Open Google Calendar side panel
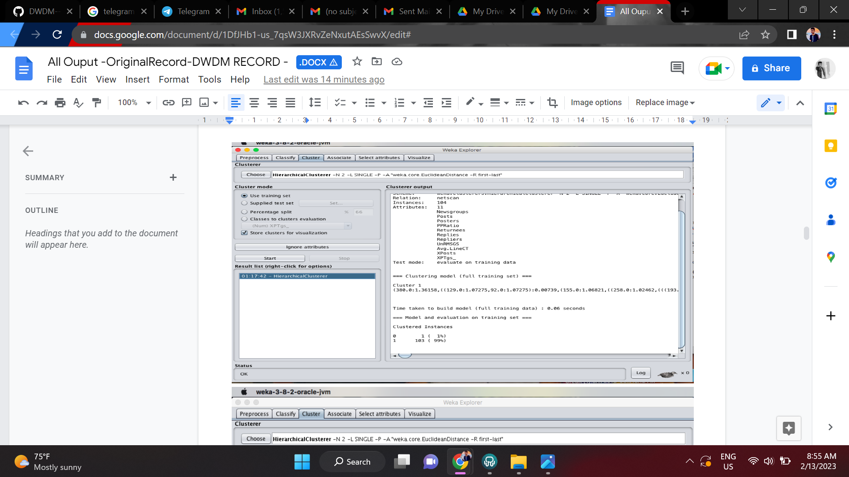Viewport: 849px width, 477px height. point(830,109)
